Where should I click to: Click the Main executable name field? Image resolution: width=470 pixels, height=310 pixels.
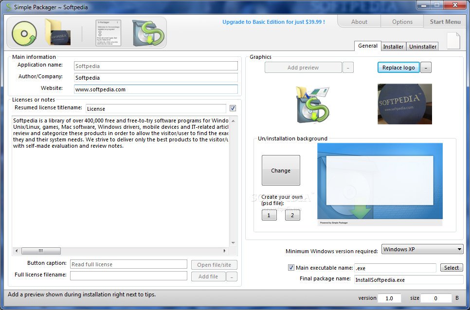pyautogui.click(x=395, y=268)
